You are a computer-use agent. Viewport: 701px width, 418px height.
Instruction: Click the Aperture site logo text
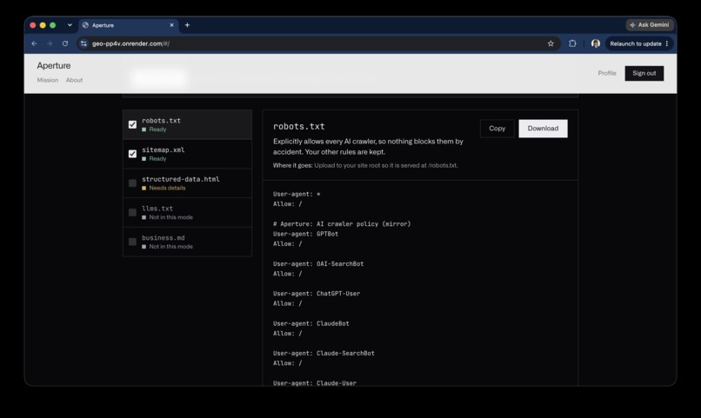(54, 66)
